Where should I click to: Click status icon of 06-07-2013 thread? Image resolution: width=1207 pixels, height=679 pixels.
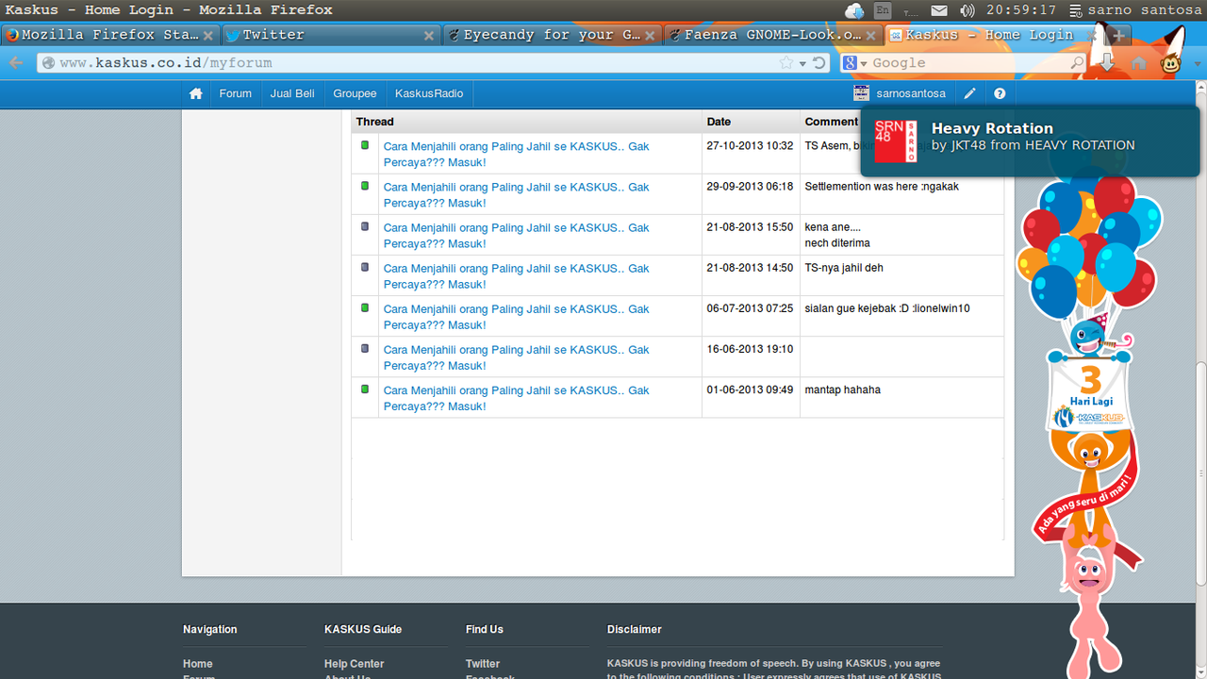click(x=365, y=307)
